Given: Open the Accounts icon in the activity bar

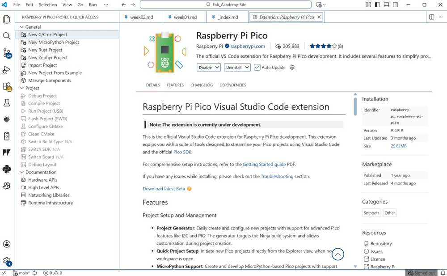Looking at the screenshot, I should click(x=6, y=244).
